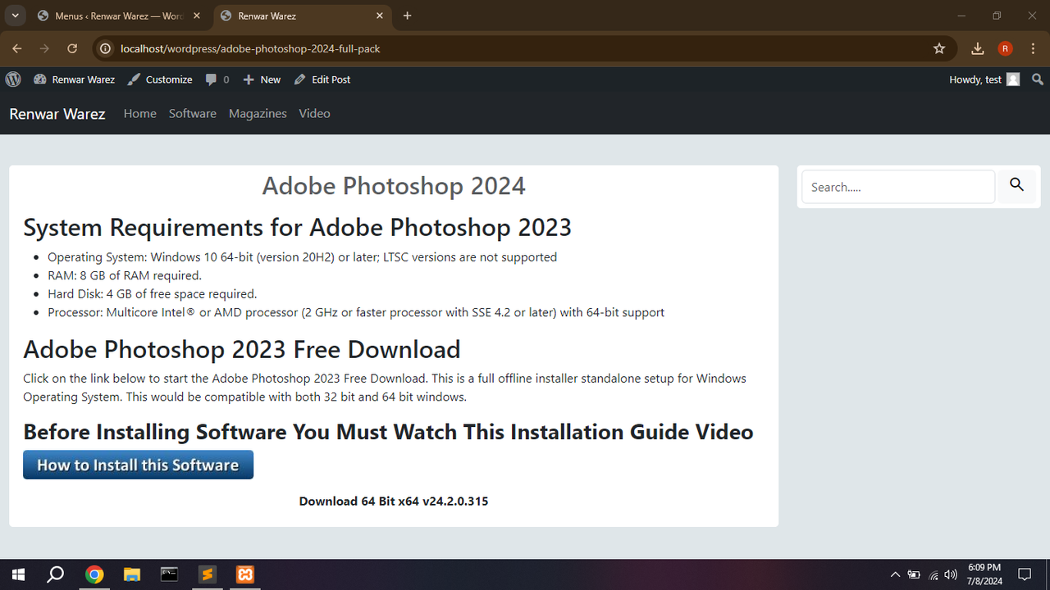Click the Renwar Warez site title
This screenshot has width=1050, height=590.
[57, 114]
